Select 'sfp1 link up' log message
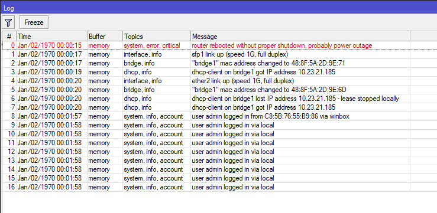This screenshot has width=437, height=213. click(x=240, y=54)
